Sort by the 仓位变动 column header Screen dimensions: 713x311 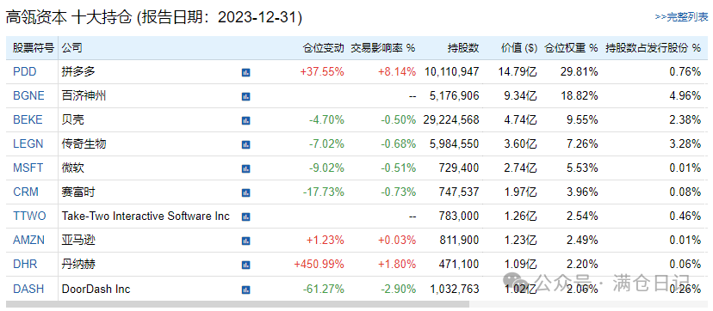[324, 48]
